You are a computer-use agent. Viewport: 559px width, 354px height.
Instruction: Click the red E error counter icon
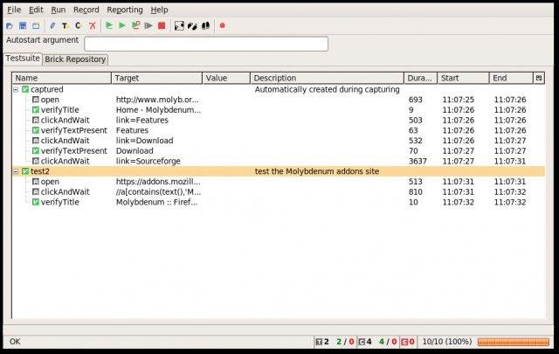point(404,342)
